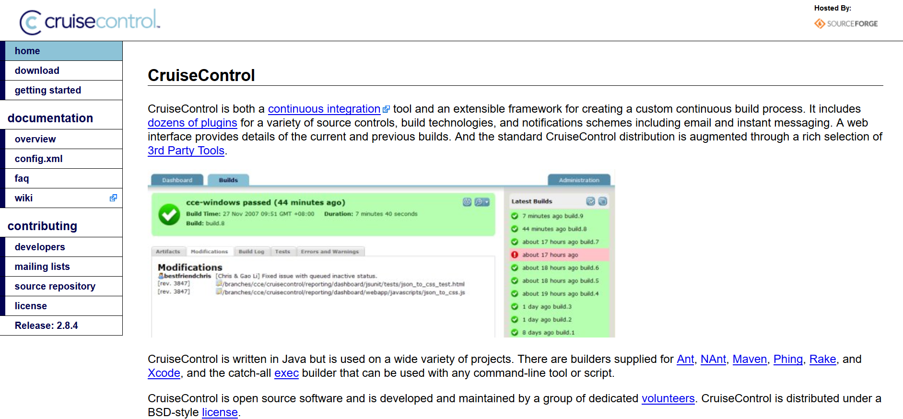The width and height of the screenshot is (903, 419).
Task: Click external link icon after continuous integration
Action: [386, 109]
